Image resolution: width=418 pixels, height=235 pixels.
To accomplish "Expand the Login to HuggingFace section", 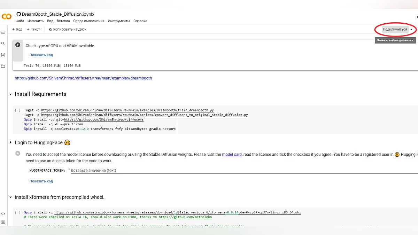I will click(11, 143).
